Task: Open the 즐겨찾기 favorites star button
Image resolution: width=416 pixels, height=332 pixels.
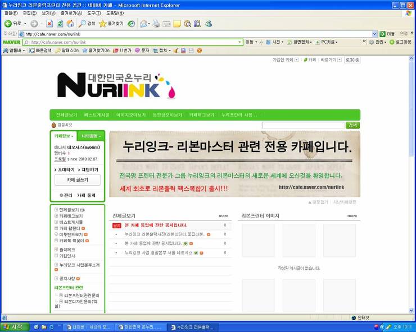Action: 111,24
